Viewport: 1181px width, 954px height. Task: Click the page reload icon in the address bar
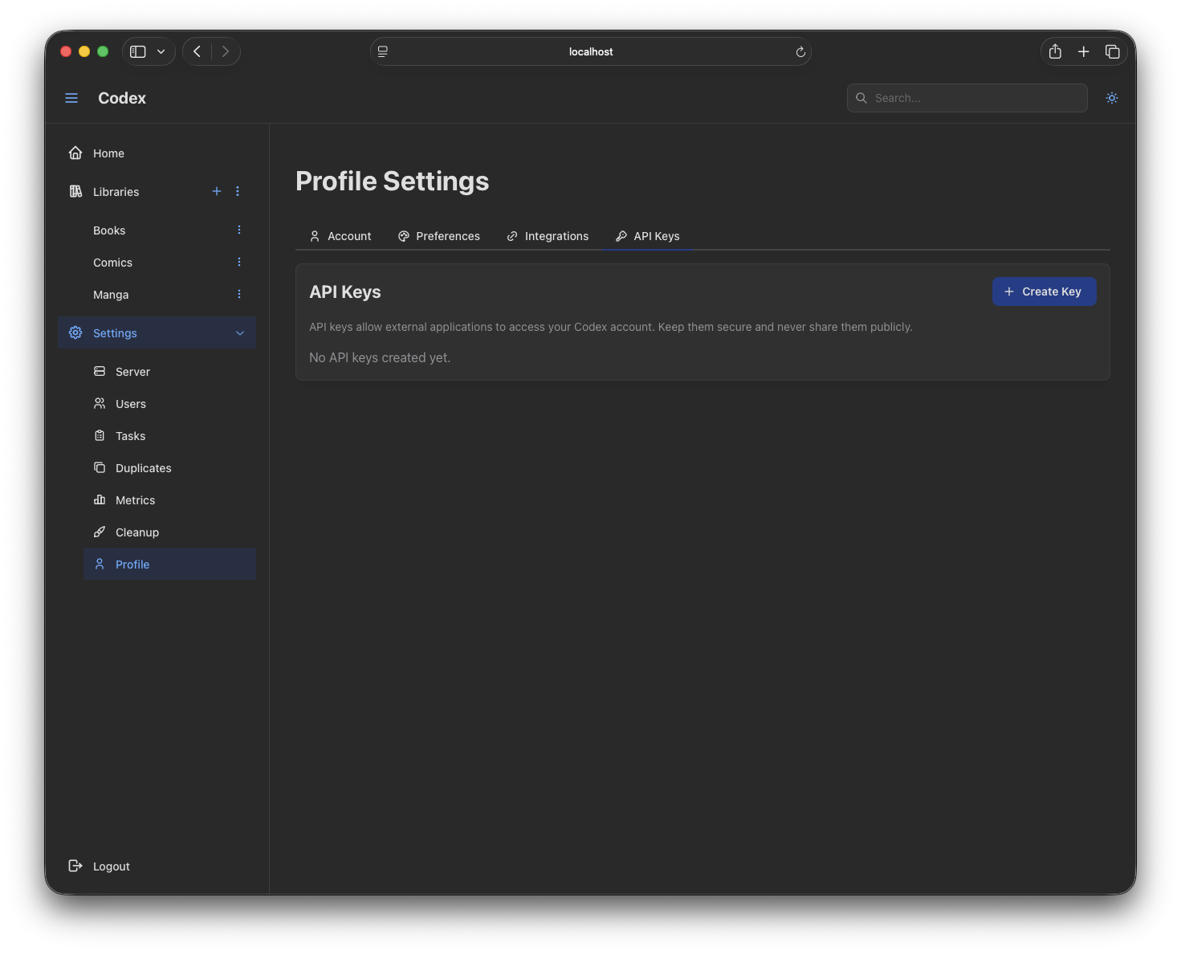(800, 51)
